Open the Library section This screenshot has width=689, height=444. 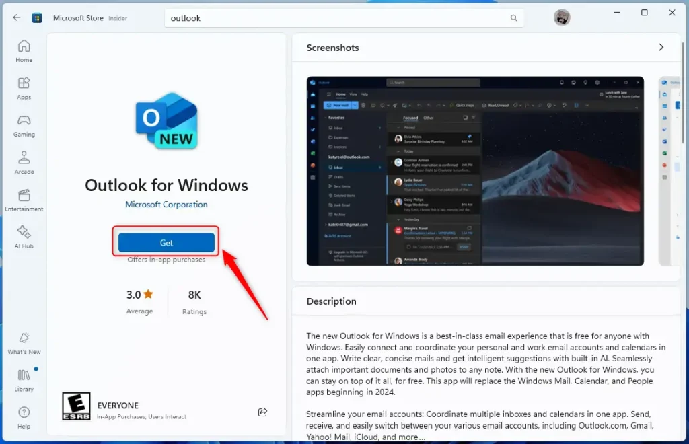click(x=24, y=380)
